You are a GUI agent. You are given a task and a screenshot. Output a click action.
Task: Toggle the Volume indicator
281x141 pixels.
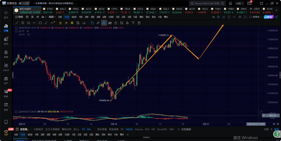[x=139, y=129]
